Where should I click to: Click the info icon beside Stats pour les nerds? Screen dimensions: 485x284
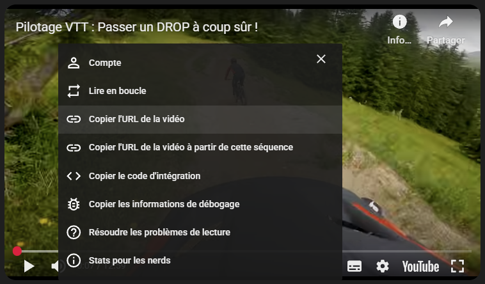point(74,260)
